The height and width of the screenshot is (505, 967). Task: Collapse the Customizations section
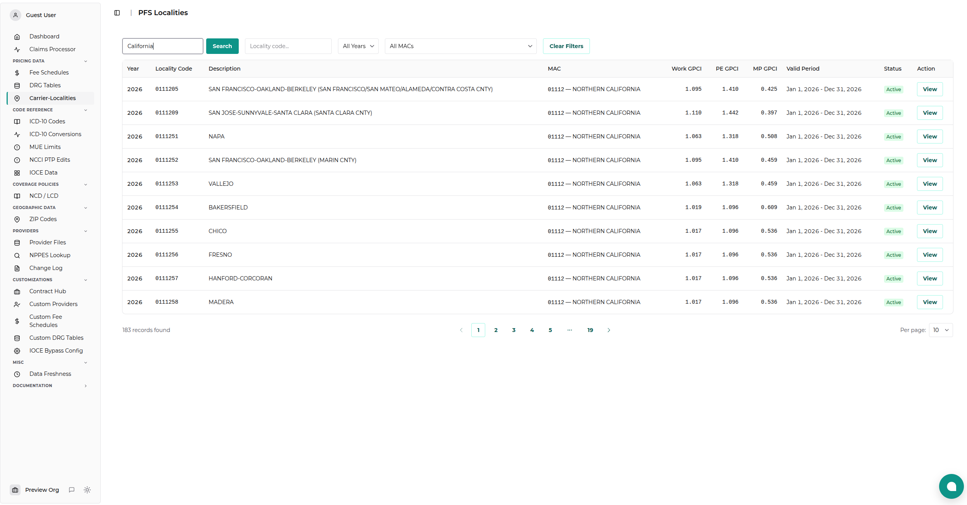coord(86,280)
